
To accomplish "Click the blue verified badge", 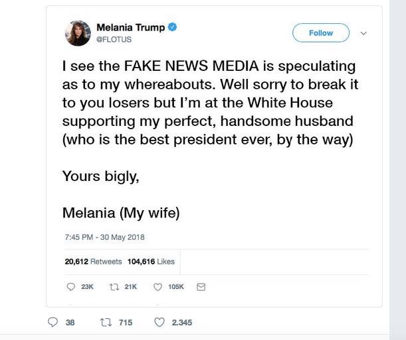I will coord(172,28).
